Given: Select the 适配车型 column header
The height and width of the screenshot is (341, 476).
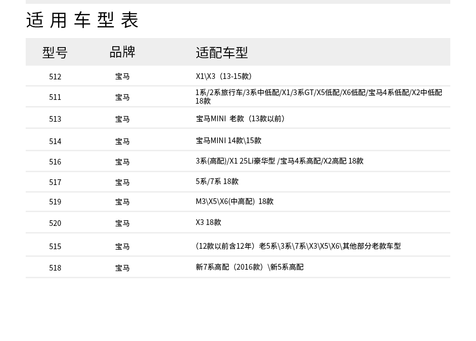Looking at the screenshot, I should [222, 52].
